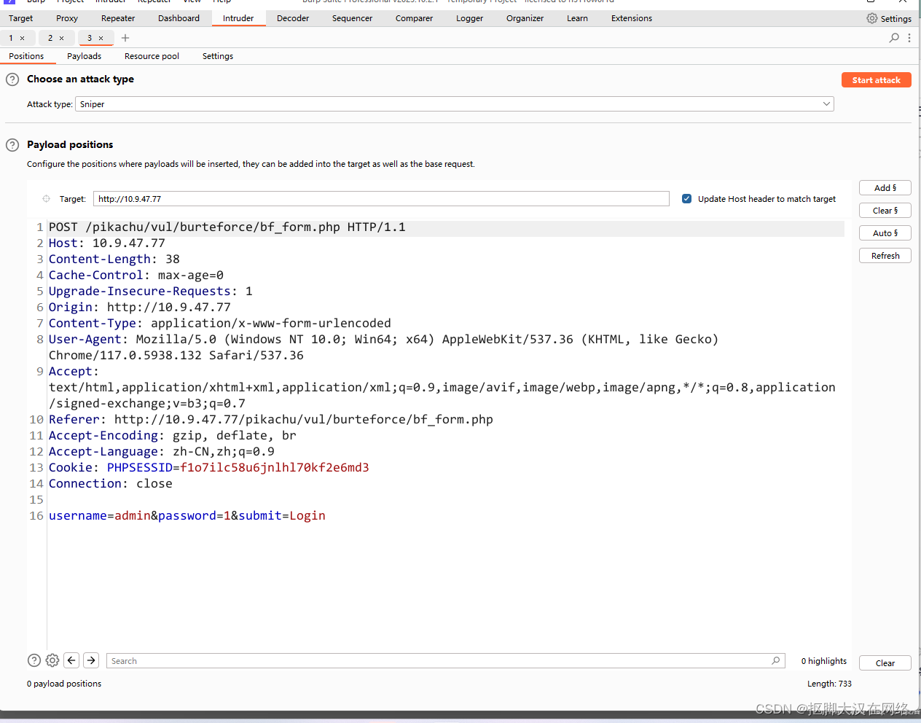Open the editor help icon near search bar

point(34,660)
